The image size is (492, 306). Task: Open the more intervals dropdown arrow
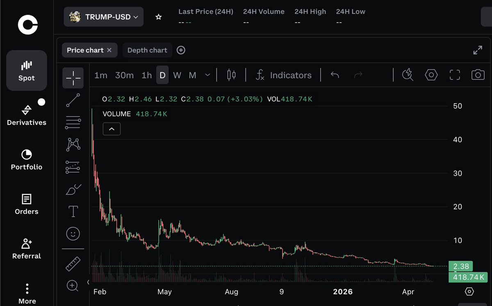[x=207, y=75]
